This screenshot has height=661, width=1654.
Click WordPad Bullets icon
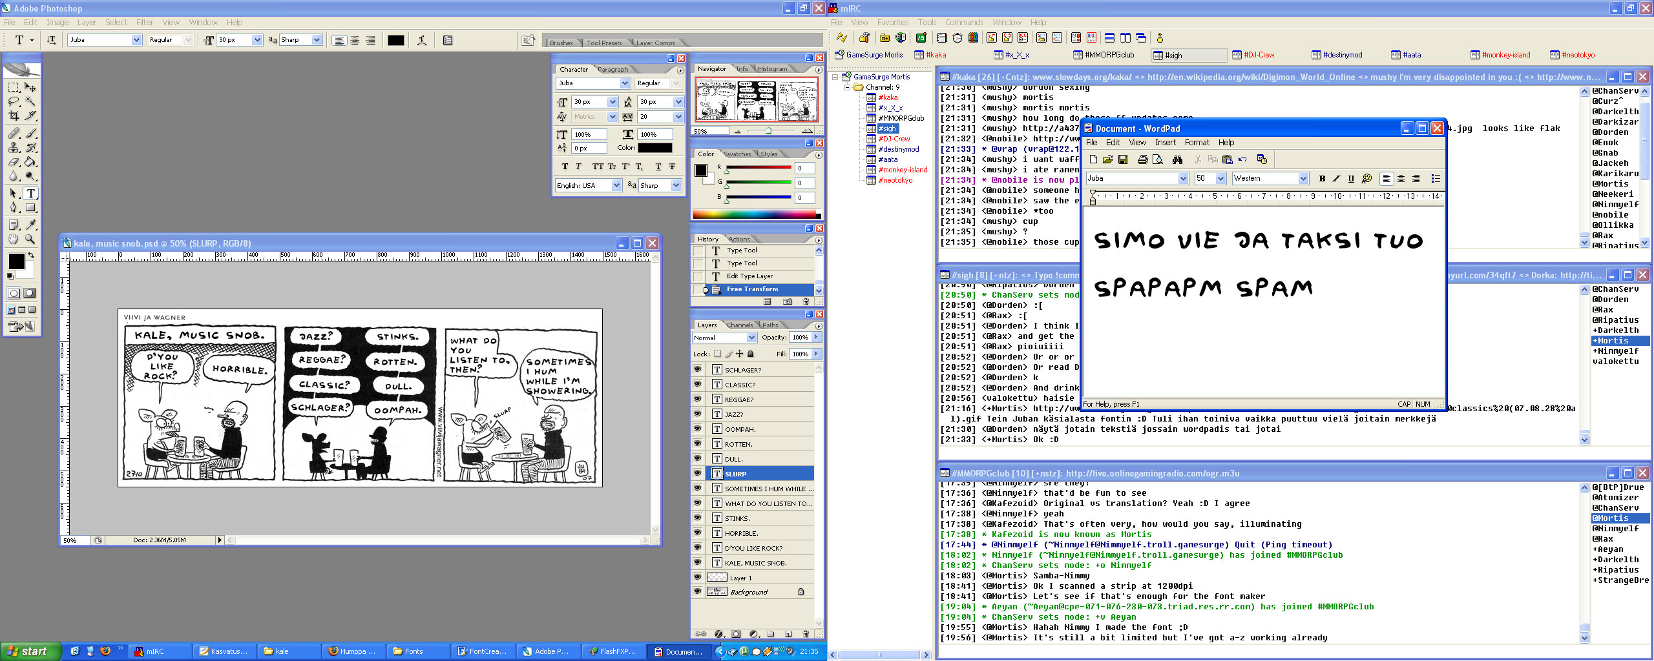[x=1436, y=179]
